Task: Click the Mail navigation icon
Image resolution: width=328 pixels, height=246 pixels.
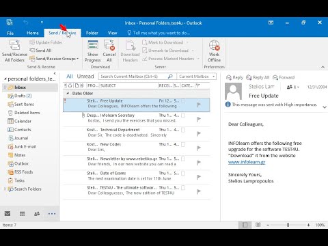Action: click(x=8, y=213)
